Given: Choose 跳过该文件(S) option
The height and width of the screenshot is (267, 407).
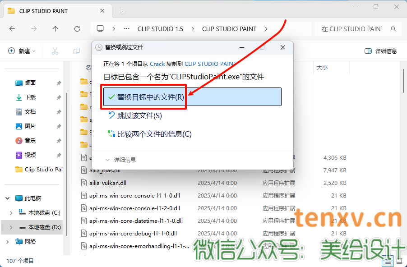Looking at the screenshot, I should click(x=139, y=116).
